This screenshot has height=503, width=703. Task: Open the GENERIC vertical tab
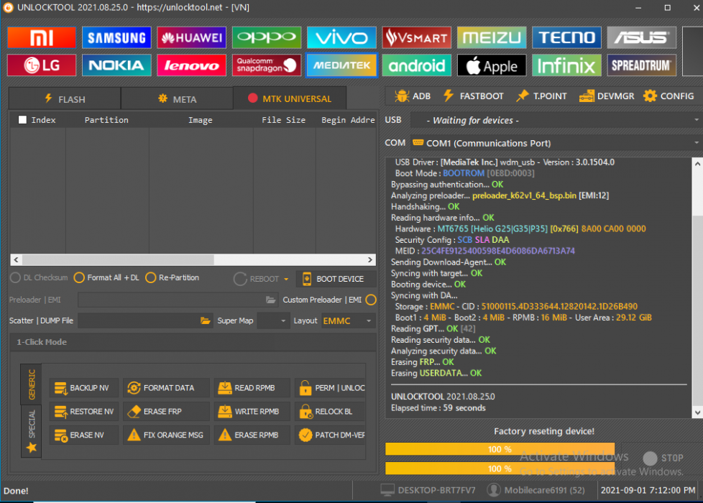[32, 384]
